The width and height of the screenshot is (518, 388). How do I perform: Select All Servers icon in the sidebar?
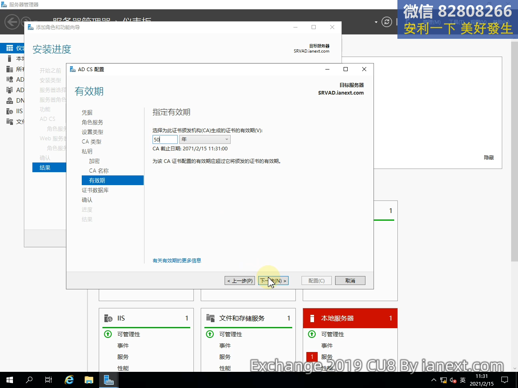click(x=10, y=69)
